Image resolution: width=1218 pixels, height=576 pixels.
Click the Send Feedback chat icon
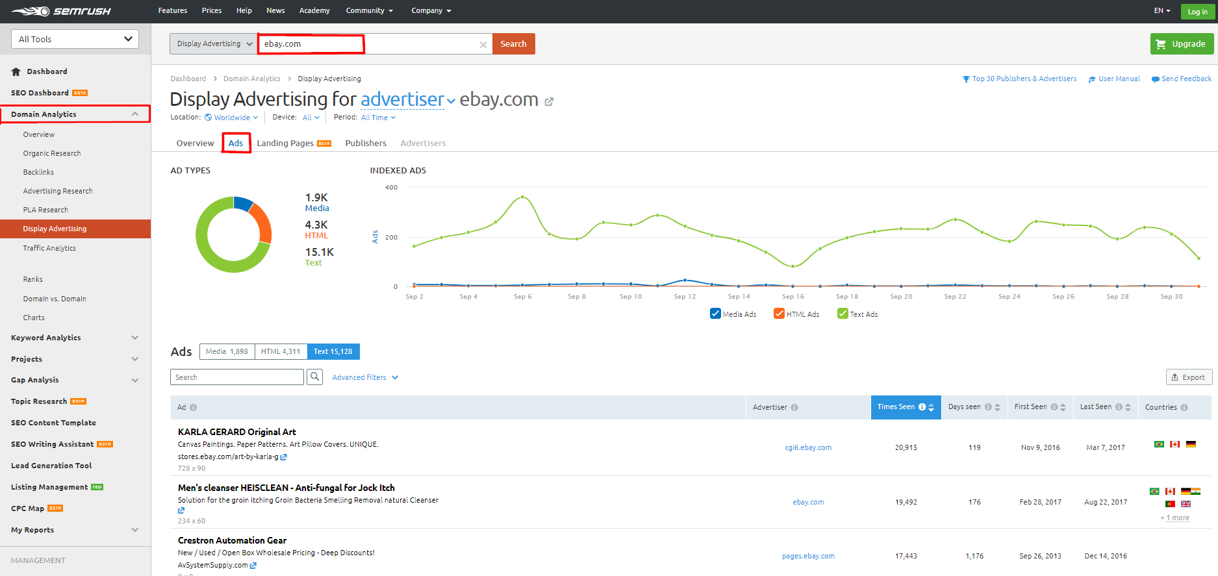pos(1156,79)
